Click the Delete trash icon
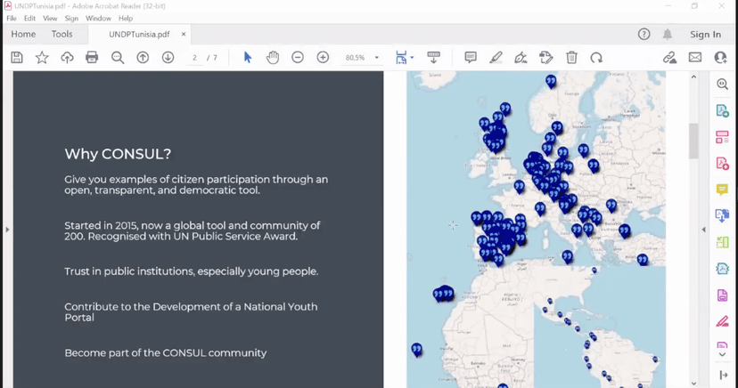 (x=571, y=58)
